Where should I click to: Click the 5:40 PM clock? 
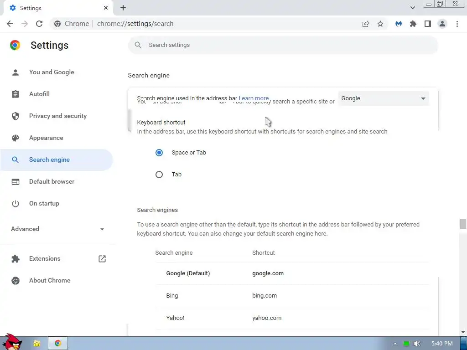pos(442,344)
